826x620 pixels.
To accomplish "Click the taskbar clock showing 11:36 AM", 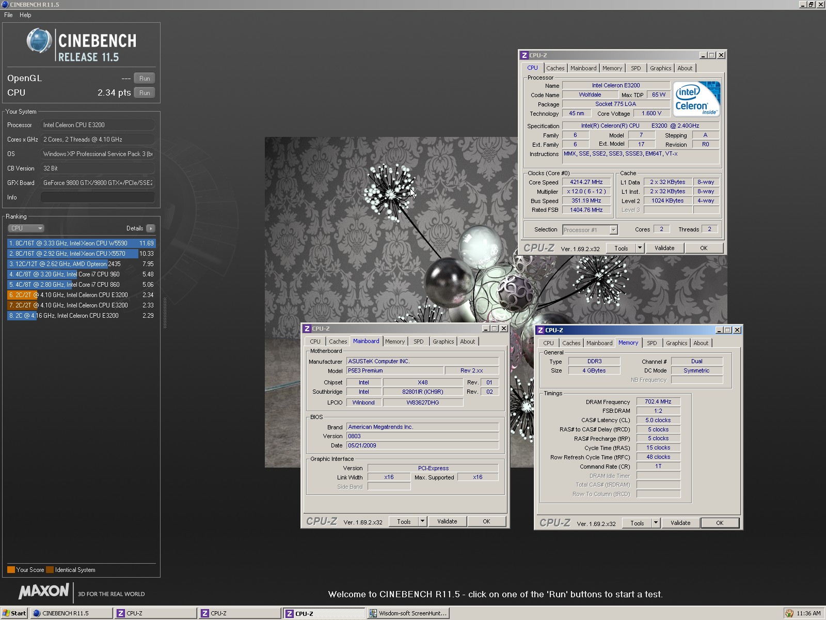I will click(808, 613).
